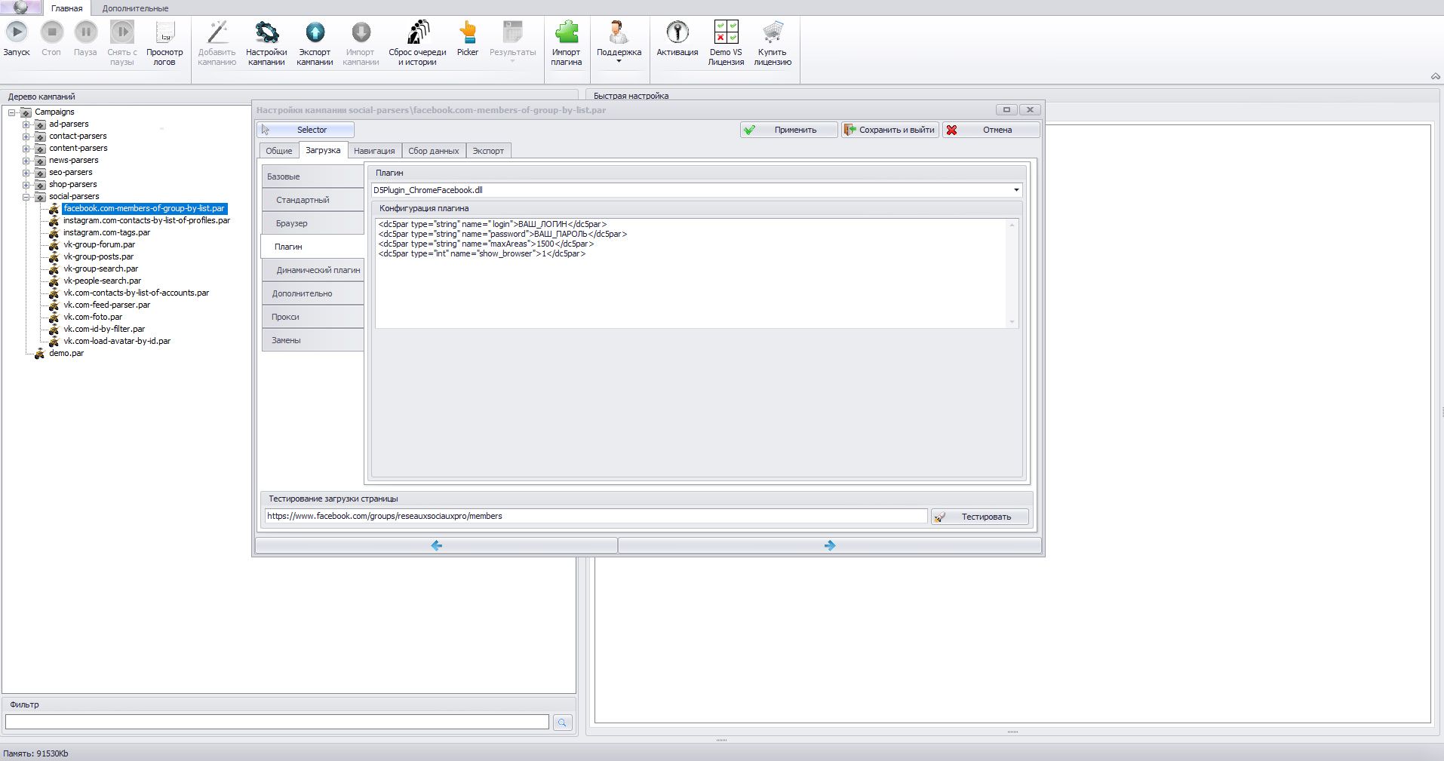Click Тестировать (Test) button

[980, 517]
